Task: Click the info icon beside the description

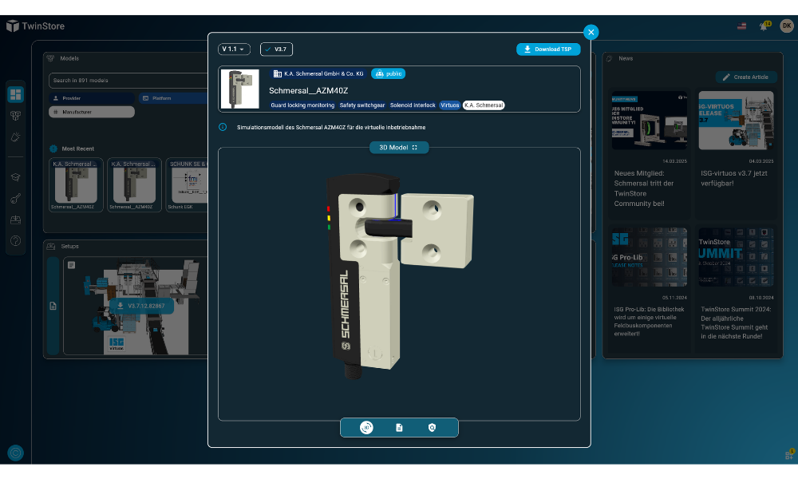Action: [223, 127]
